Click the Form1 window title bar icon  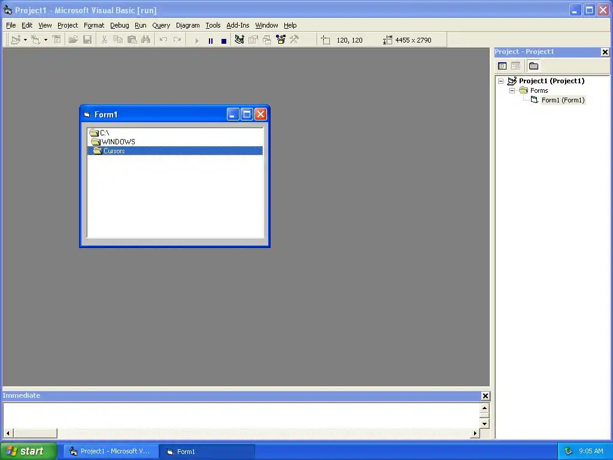pos(87,114)
